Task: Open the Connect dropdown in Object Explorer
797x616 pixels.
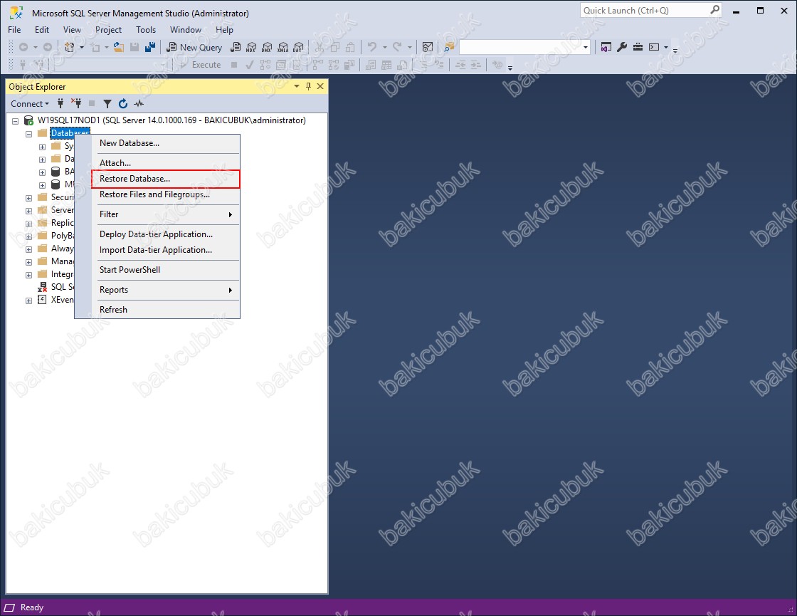Action: tap(30, 104)
